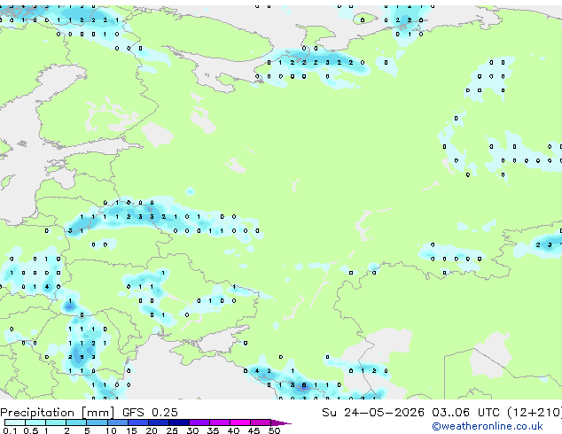Open the weatheronline.co.uk copyright link
Screen dimensions: 562x434
click(488, 426)
